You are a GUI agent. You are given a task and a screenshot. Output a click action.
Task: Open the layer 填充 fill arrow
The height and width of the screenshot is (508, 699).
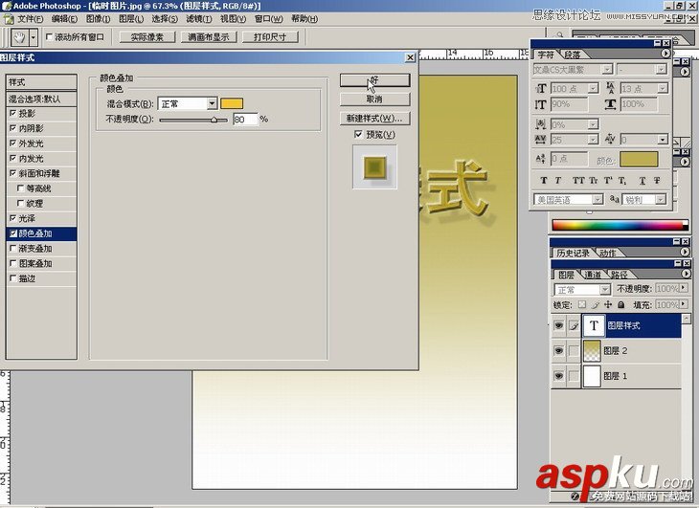[x=683, y=304]
